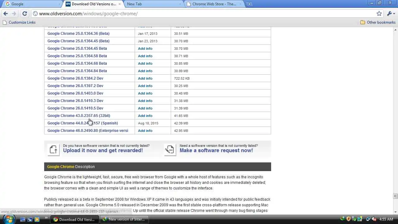Click the orange security shield tray icon

tap(349, 219)
